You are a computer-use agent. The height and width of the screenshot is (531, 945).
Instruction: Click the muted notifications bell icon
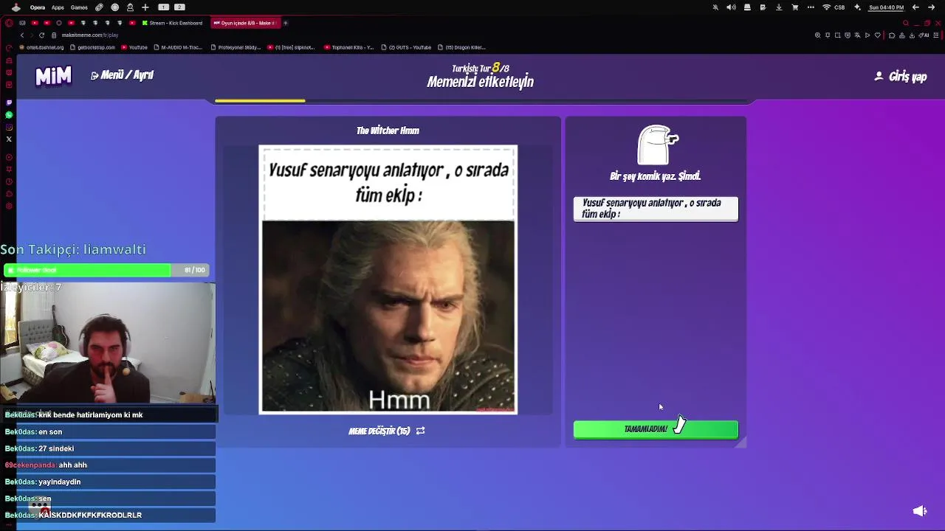pyautogui.click(x=715, y=7)
